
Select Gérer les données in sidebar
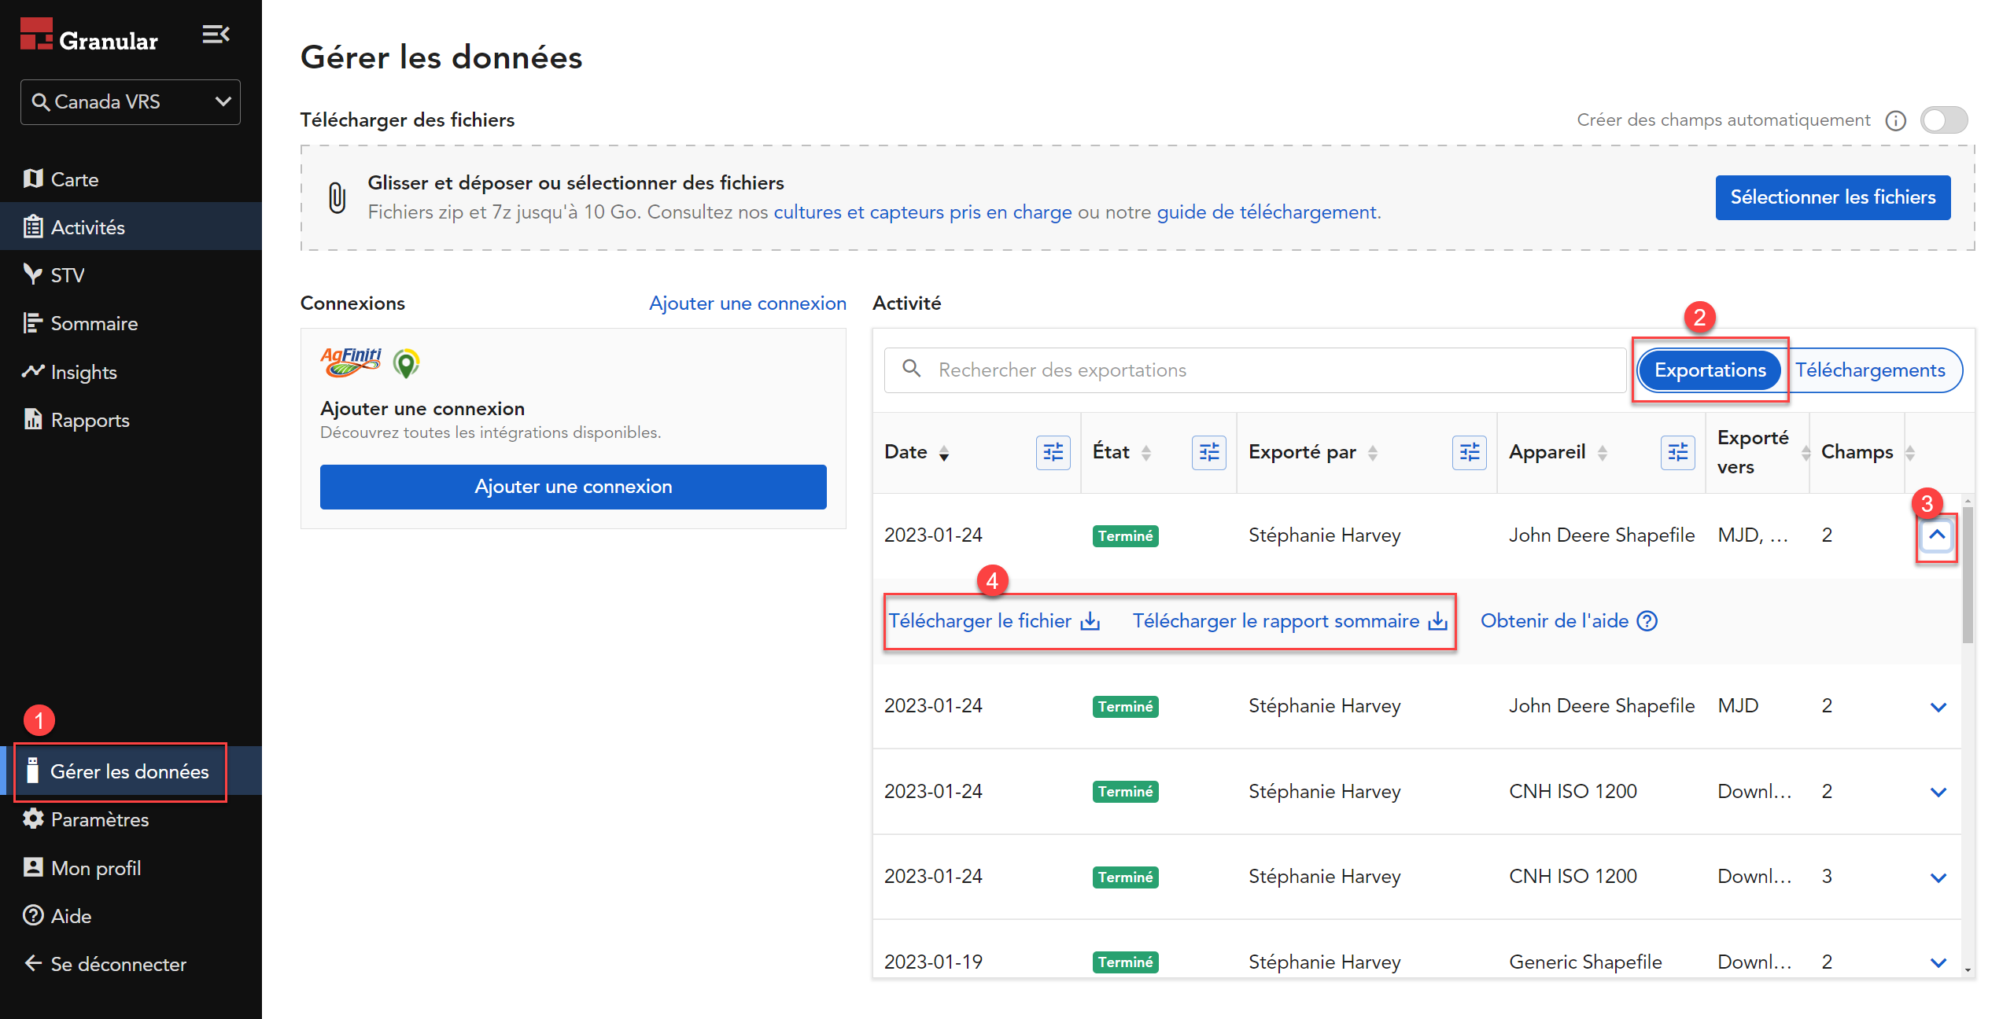(131, 771)
